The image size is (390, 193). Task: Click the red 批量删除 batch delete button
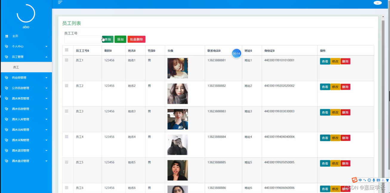[136, 39]
